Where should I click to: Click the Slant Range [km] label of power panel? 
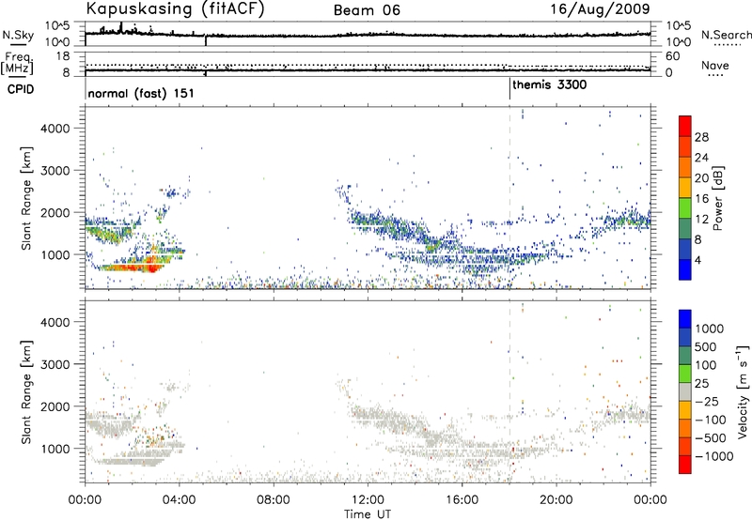coord(26,198)
